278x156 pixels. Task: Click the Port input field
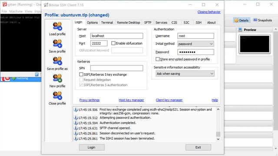point(99,43)
